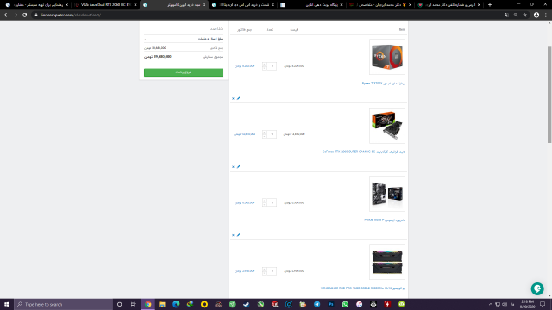The height and width of the screenshot is (310, 552).
Task: Reload the page with the refresh icon
Action: (25, 15)
